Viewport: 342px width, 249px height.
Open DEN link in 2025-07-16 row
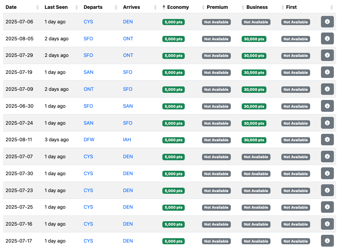click(128, 224)
